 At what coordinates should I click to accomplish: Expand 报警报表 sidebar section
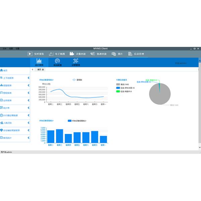point(15,85)
